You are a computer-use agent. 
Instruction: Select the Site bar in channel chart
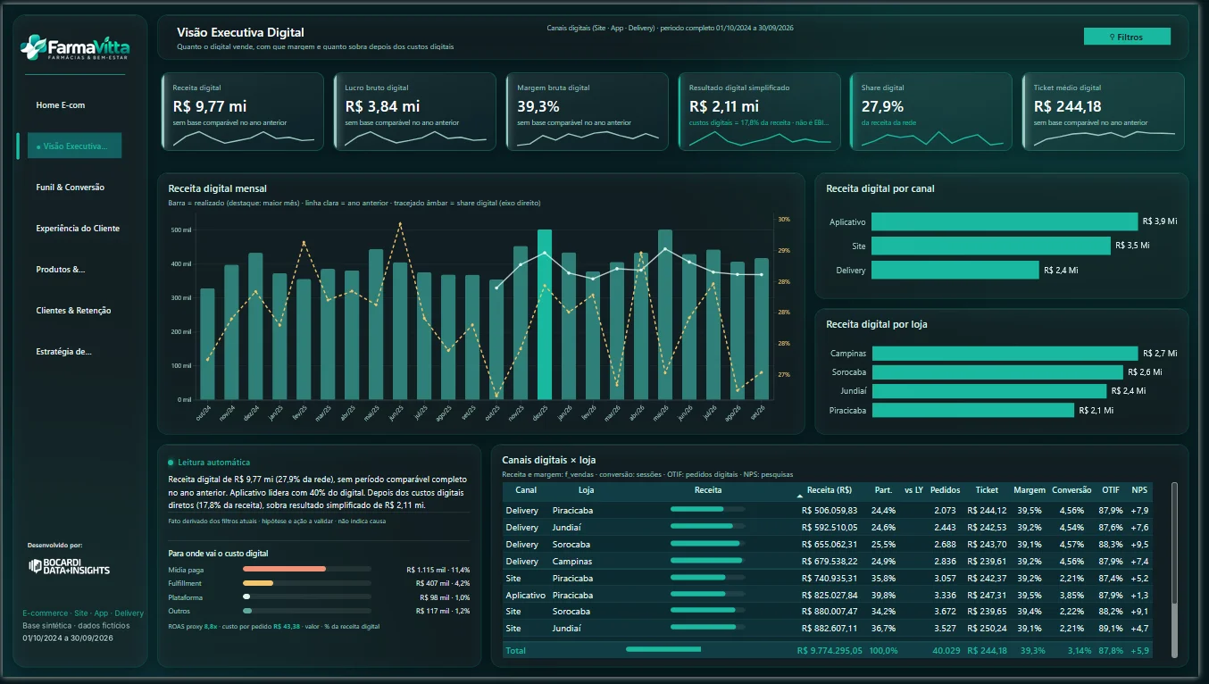click(991, 246)
